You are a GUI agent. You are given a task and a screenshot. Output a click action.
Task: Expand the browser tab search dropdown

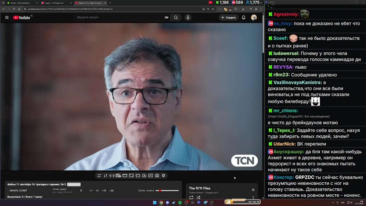3,3
